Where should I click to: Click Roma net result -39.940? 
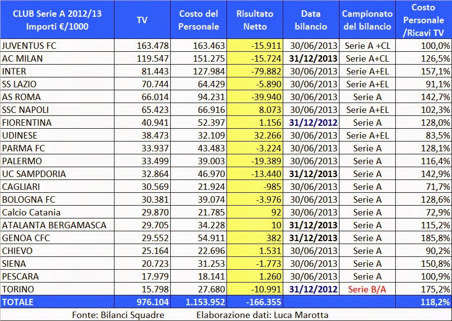point(266,97)
